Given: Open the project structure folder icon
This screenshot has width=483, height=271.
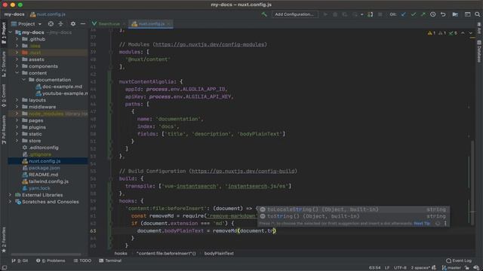Looking at the screenshot, I should point(455,14).
